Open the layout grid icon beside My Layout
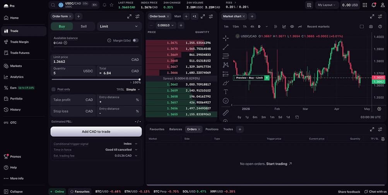388x195 pixels. [x=309, y=5]
